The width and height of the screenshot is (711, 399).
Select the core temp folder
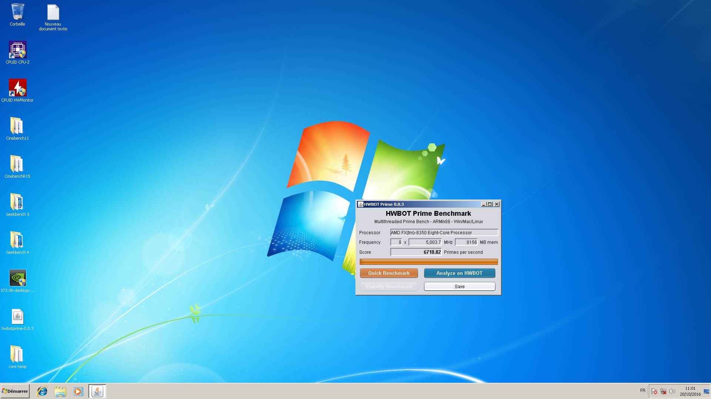17,357
